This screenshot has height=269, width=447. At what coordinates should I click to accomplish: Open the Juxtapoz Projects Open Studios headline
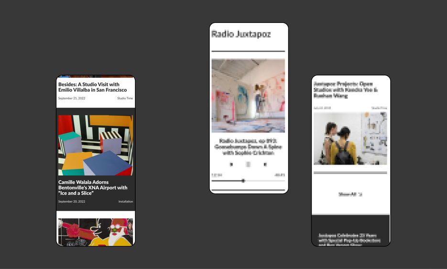click(x=346, y=90)
